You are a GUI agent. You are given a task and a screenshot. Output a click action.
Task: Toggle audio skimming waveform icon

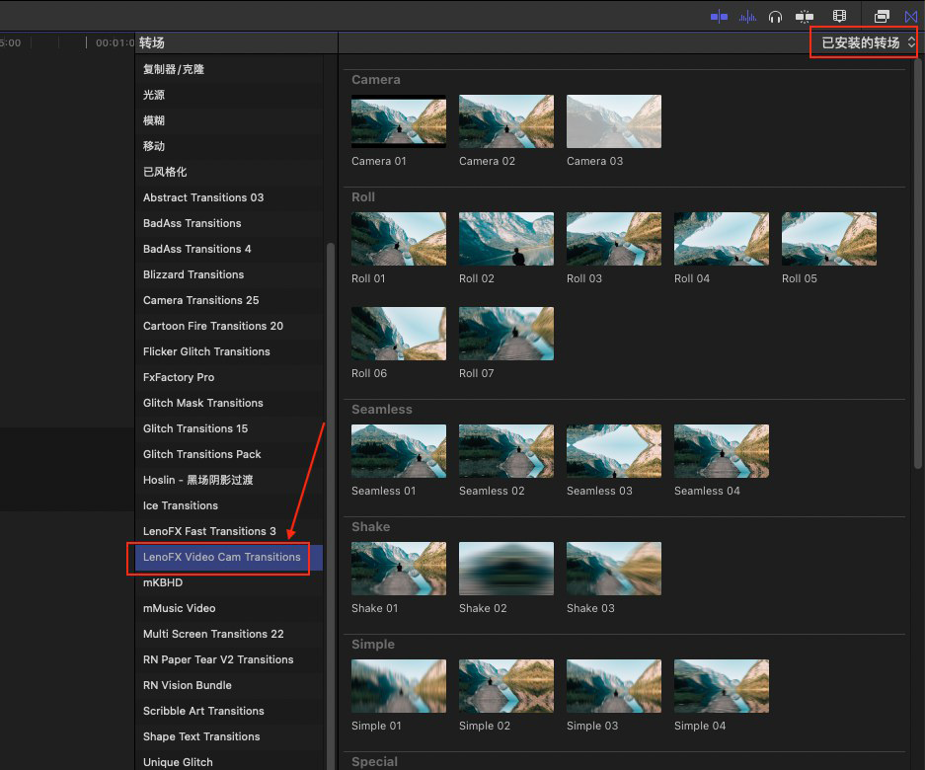click(747, 17)
